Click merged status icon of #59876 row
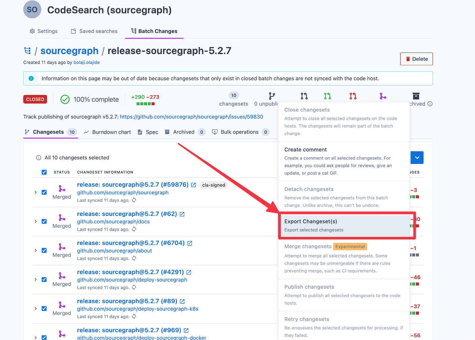The width and height of the screenshot is (475, 340). (62, 189)
